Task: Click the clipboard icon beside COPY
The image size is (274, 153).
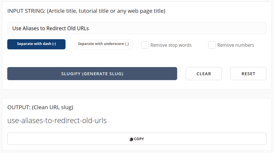Action: tap(131, 139)
